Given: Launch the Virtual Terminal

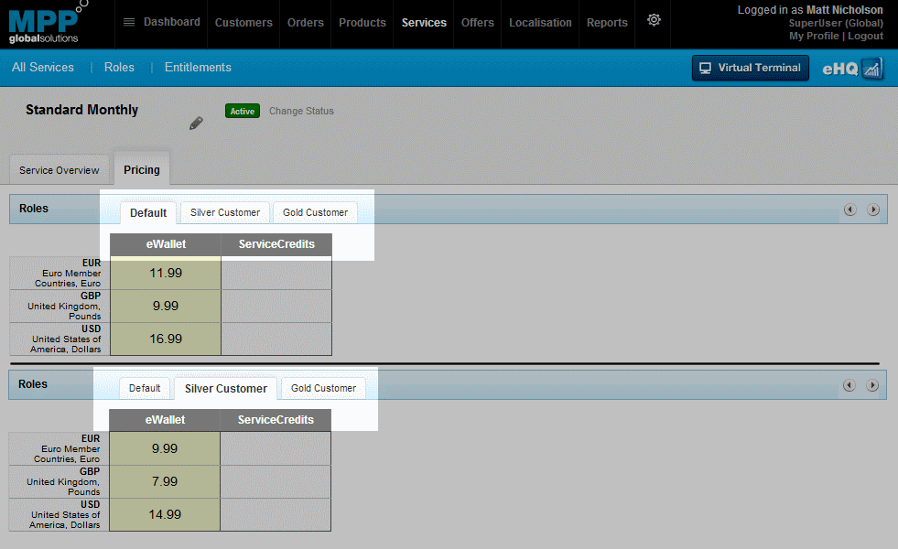Looking at the screenshot, I should point(750,68).
